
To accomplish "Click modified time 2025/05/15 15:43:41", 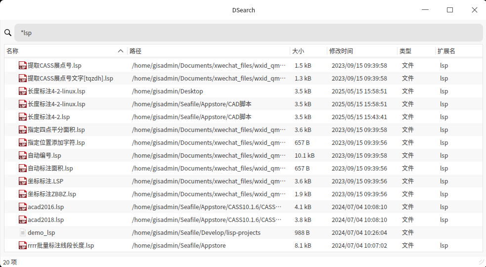I will 359,117.
